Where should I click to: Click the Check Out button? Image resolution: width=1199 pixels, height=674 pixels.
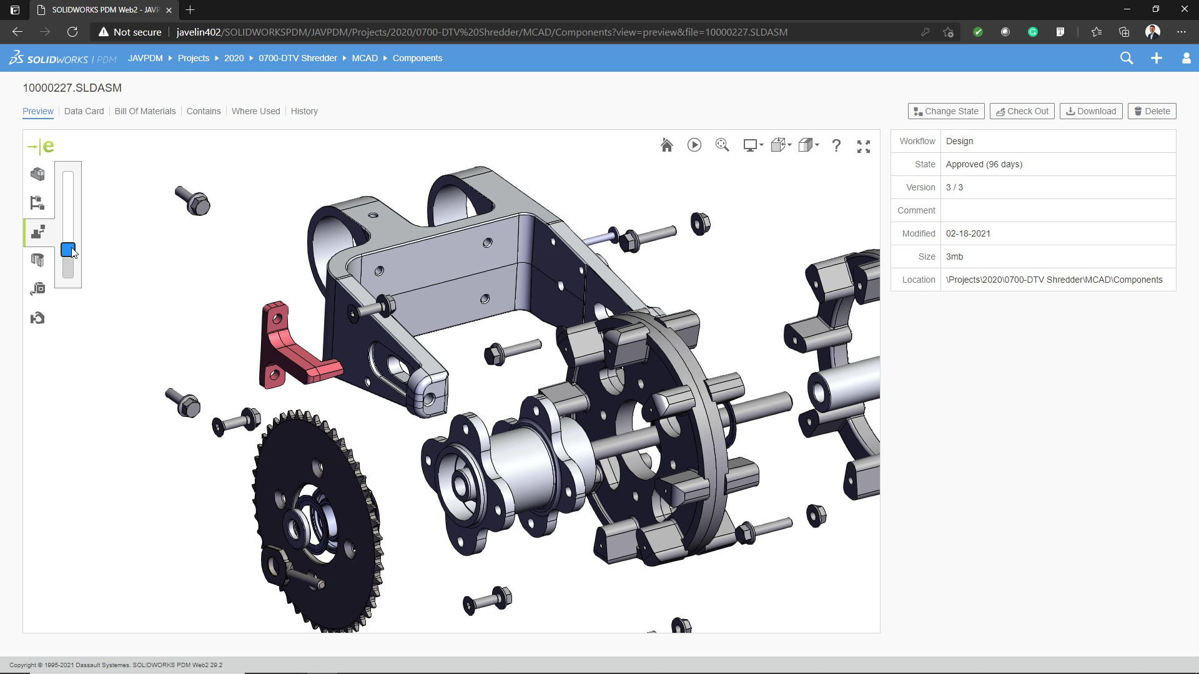pos(1022,111)
